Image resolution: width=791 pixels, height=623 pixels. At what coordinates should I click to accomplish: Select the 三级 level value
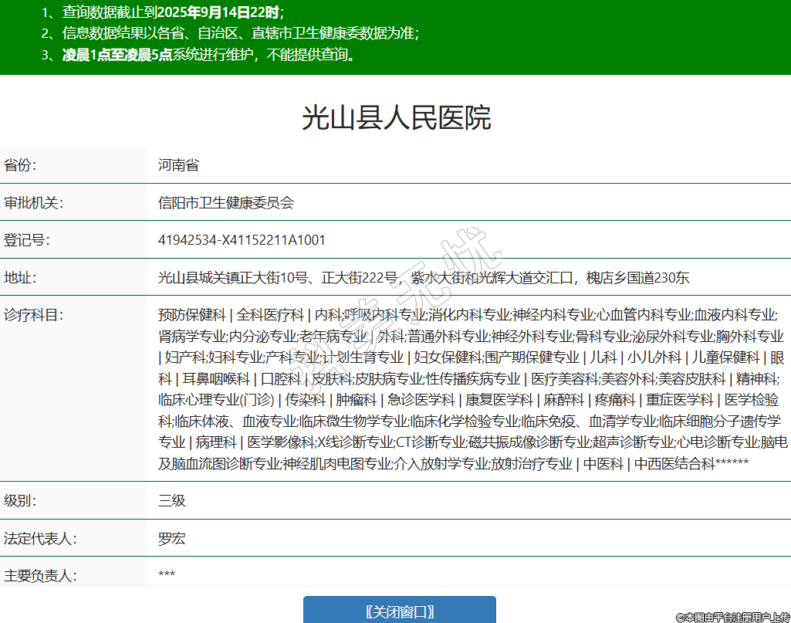(x=172, y=500)
